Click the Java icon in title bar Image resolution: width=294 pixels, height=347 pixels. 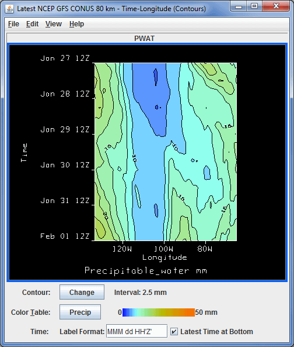tap(9, 9)
